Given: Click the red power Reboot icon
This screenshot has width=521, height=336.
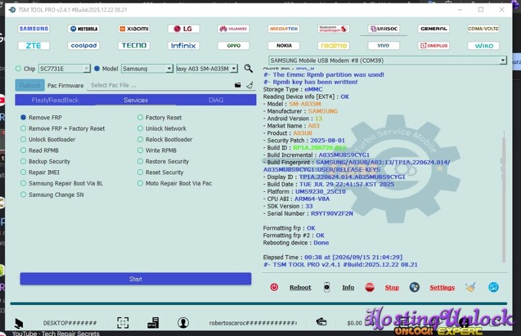Looking at the screenshot, I should pyautogui.click(x=274, y=287).
